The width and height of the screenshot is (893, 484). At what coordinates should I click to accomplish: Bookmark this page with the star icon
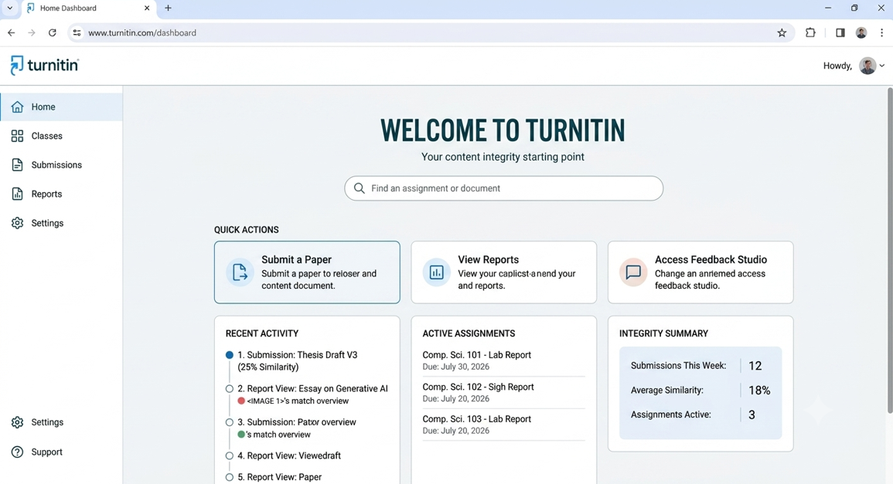tap(782, 33)
